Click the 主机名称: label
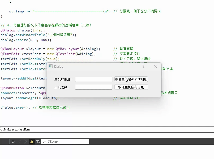 pyautogui.click(x=61, y=87)
